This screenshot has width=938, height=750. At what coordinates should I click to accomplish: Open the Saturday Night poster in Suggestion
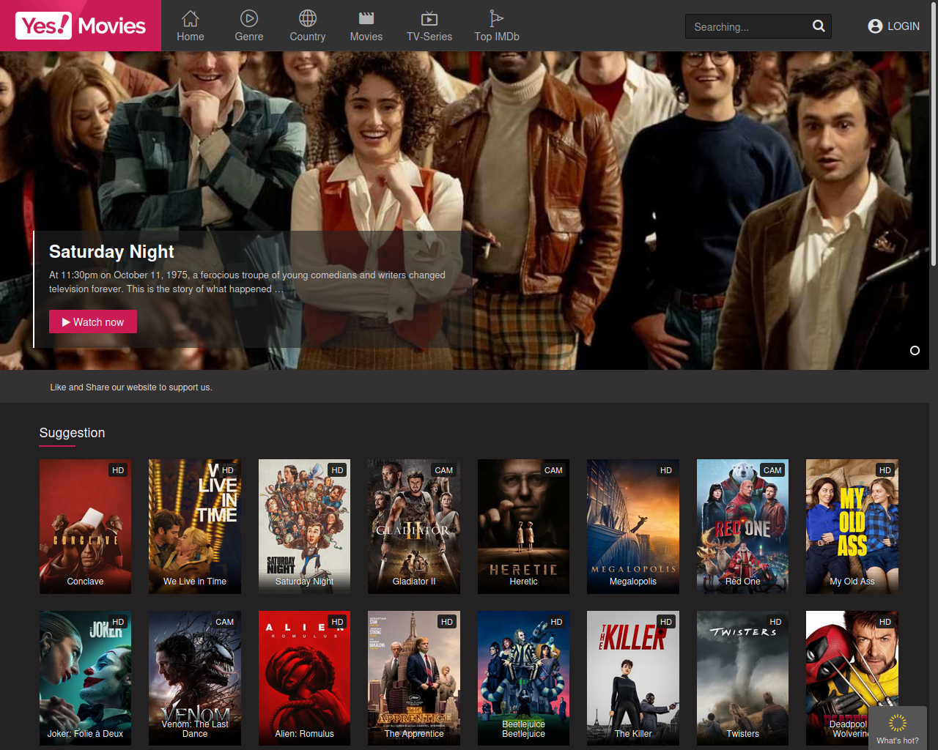coord(304,527)
